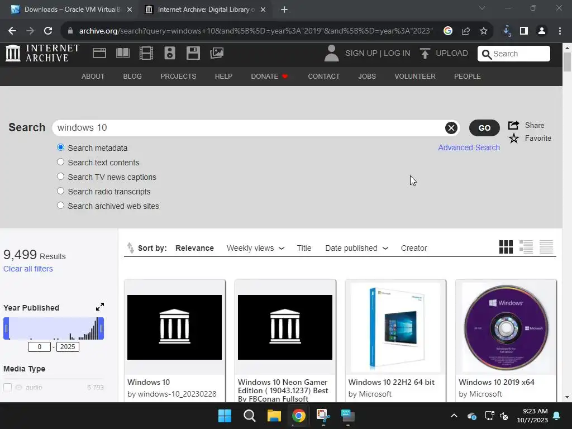Clear the search query with X button
Image resolution: width=572 pixels, height=429 pixels.
(451, 128)
